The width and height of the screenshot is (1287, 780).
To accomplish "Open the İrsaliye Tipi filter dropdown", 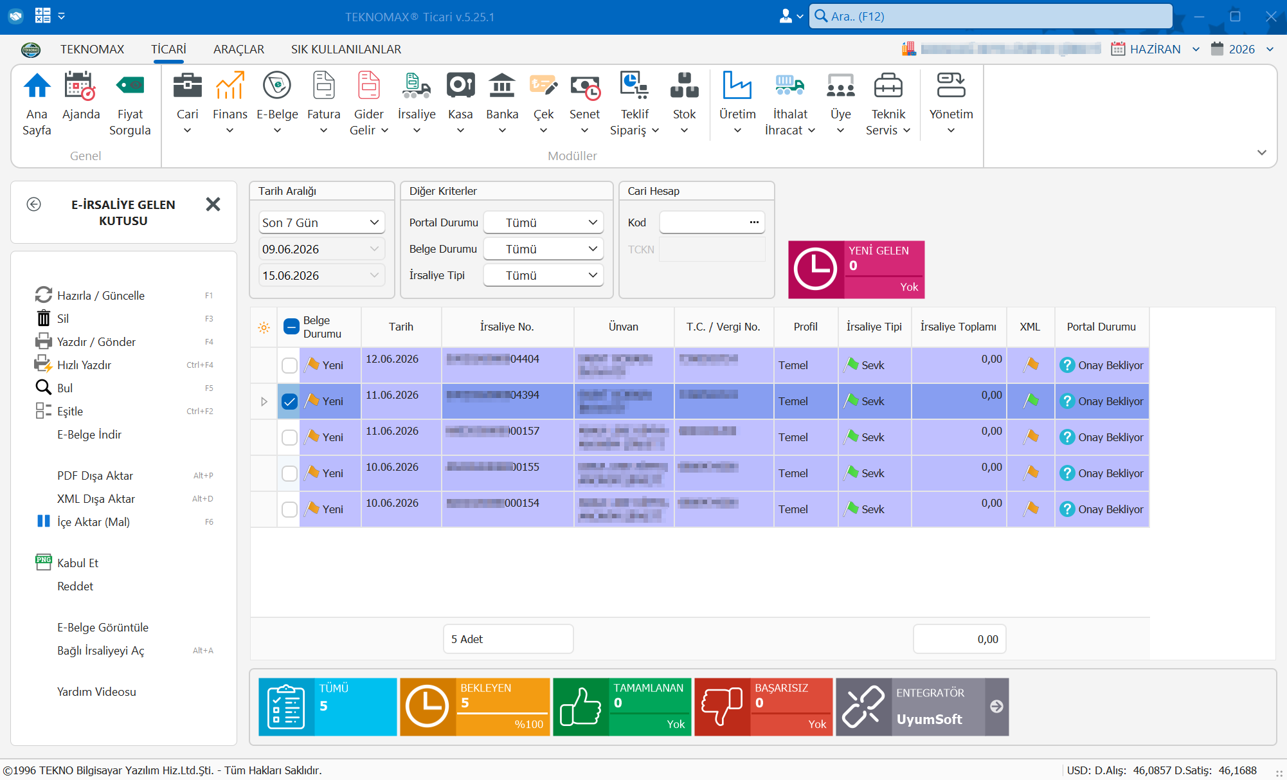I will point(544,275).
